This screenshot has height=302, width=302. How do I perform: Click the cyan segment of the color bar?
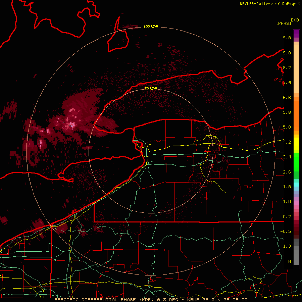[x=296, y=185]
